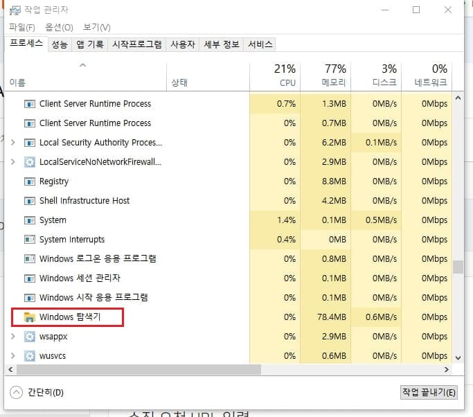Viewport: 473px width, 417px height.
Task: Click the icon of Client Server Runtime Process using 0.7MB
Action: click(30, 123)
